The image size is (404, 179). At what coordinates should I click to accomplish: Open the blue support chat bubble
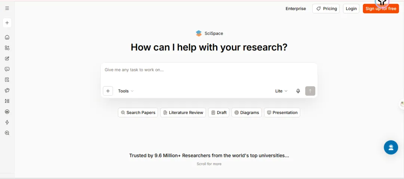pos(391,147)
